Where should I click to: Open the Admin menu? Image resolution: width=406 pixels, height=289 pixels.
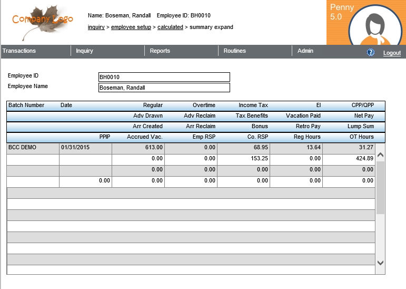(305, 51)
